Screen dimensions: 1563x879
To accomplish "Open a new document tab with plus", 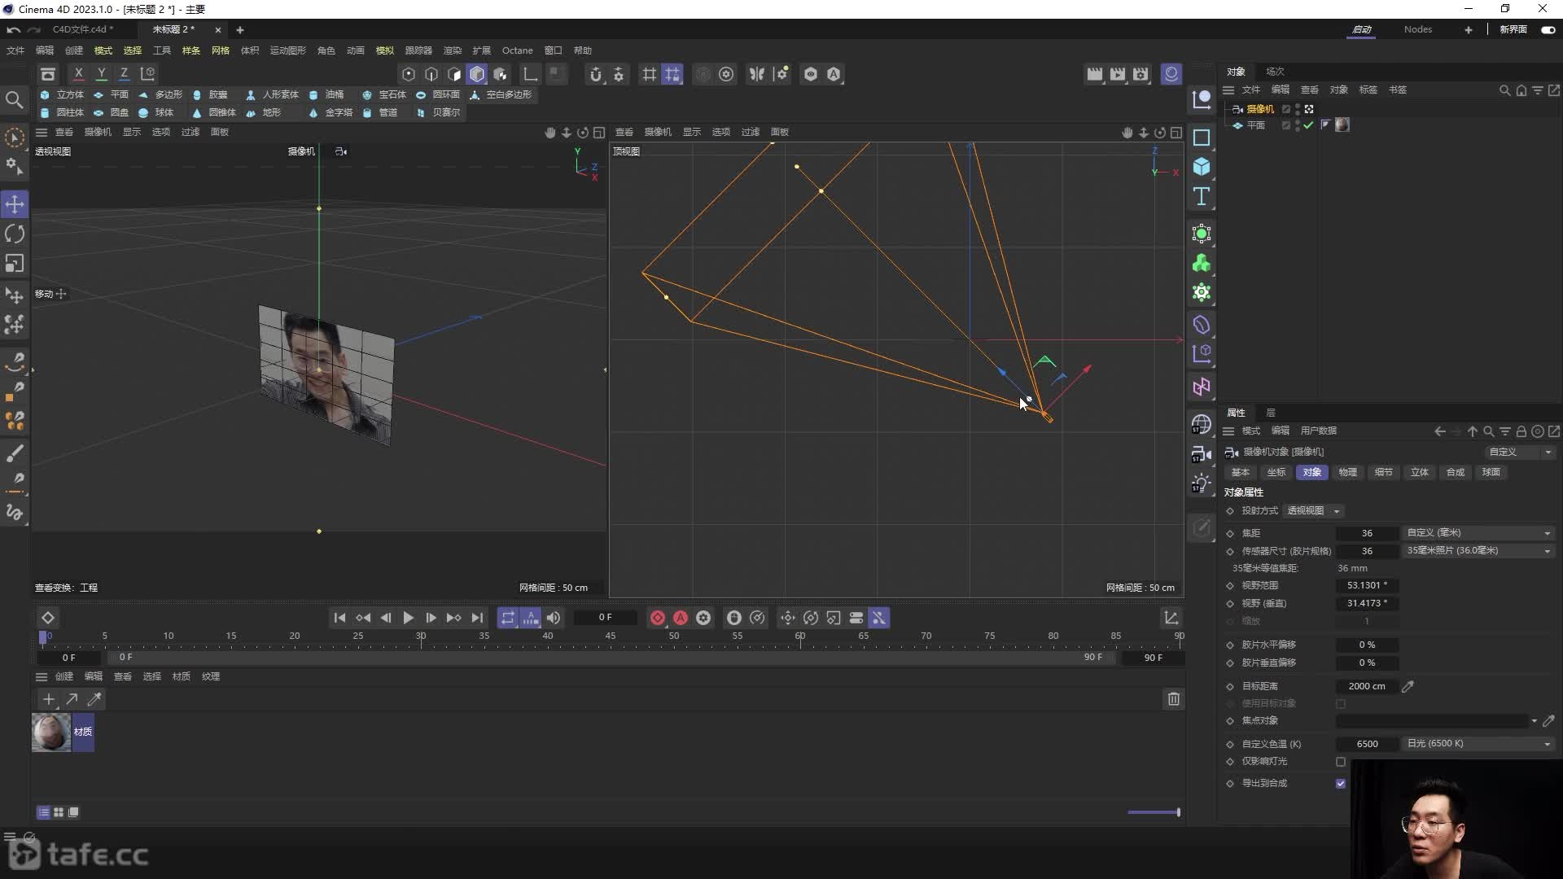I will pyautogui.click(x=239, y=30).
